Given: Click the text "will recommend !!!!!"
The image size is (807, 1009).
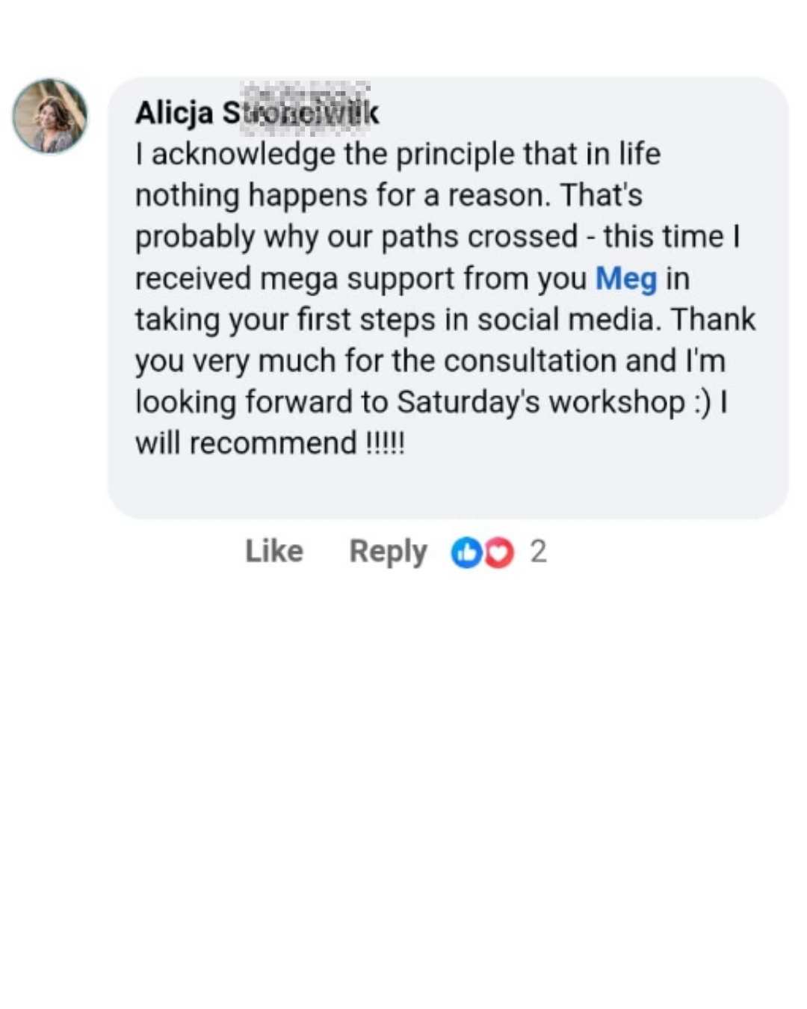Looking at the screenshot, I should click(x=270, y=443).
